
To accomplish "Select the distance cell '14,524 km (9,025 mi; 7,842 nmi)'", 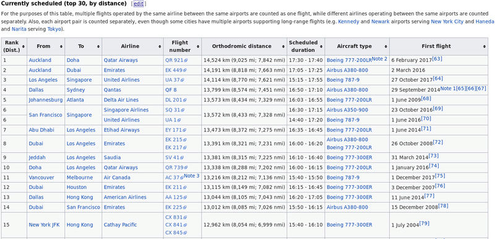I will 244,60.
